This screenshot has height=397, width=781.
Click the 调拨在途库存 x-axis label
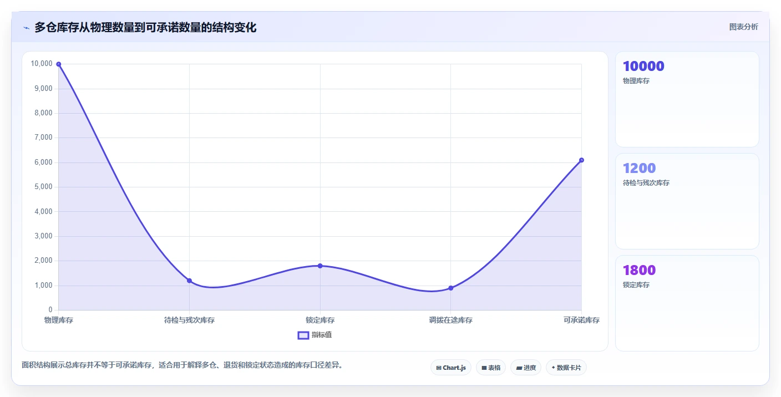[451, 320]
